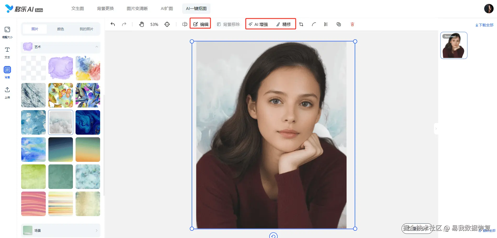Click the 53% zoom level

pos(154,24)
